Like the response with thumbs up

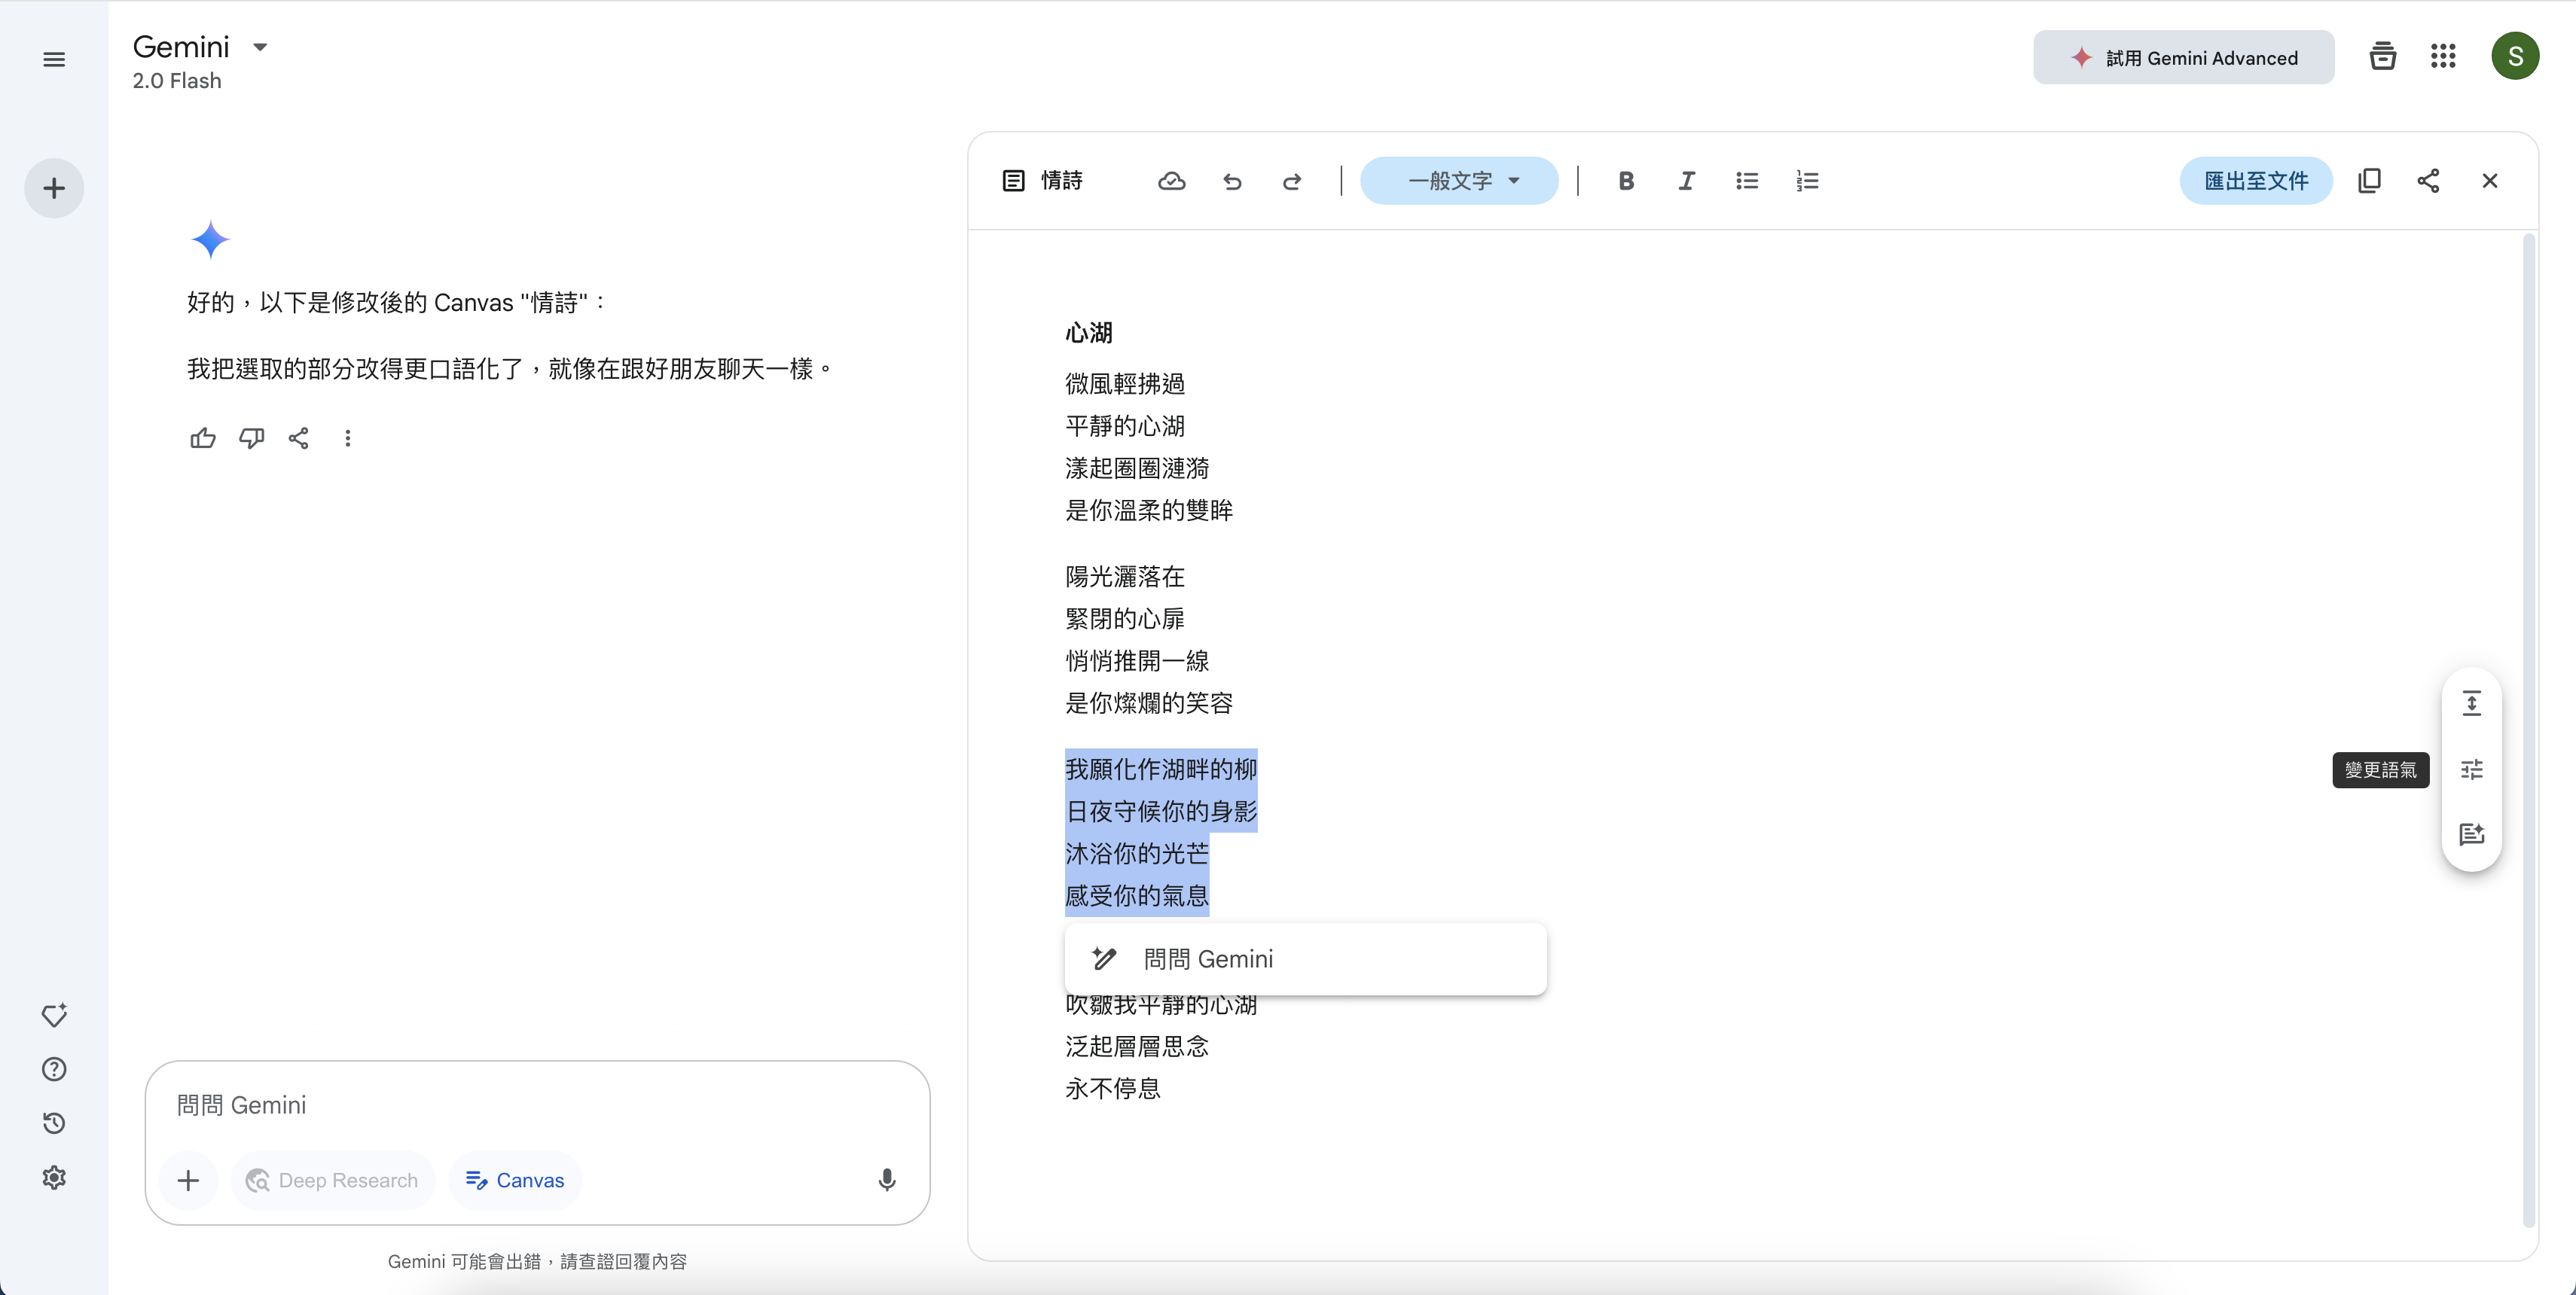pyautogui.click(x=203, y=437)
